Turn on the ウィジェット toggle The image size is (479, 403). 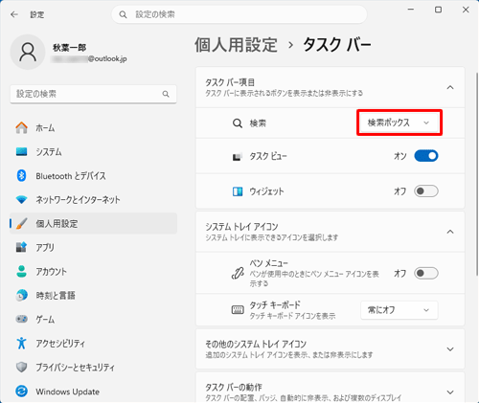coord(426,191)
